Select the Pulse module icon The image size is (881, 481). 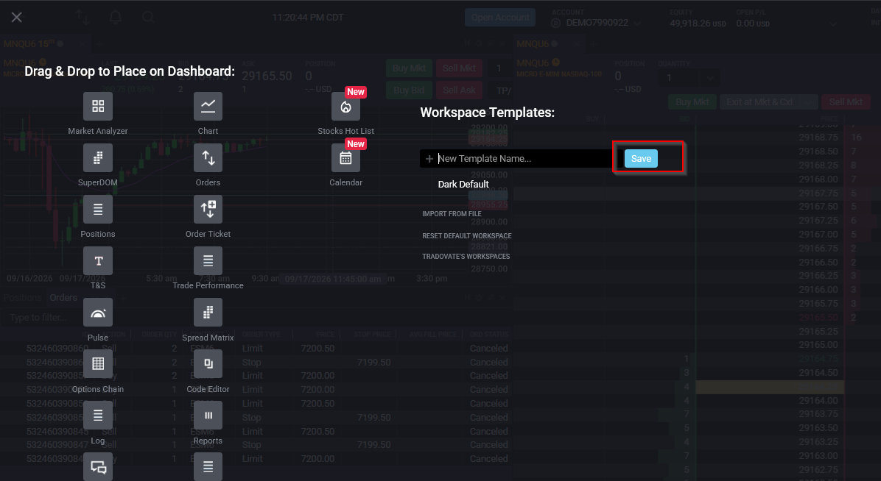pos(98,313)
